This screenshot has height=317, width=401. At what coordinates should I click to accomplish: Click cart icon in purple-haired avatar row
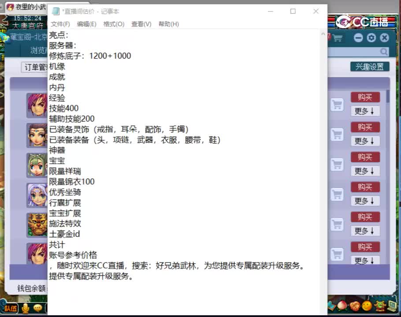[x=337, y=195]
